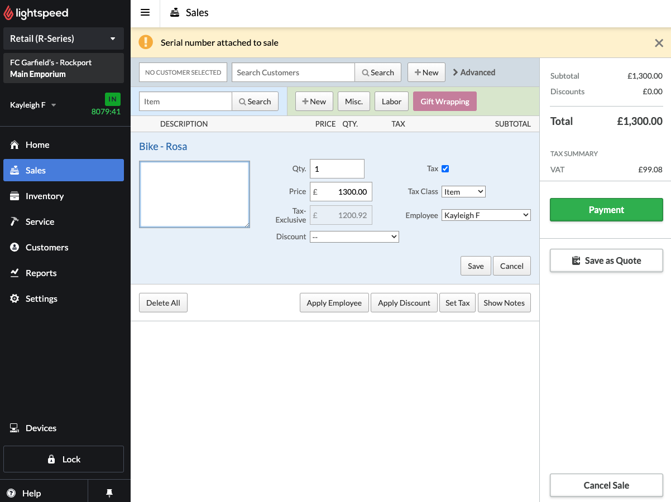Click the green Payment button
The height and width of the screenshot is (502, 671).
point(606,210)
